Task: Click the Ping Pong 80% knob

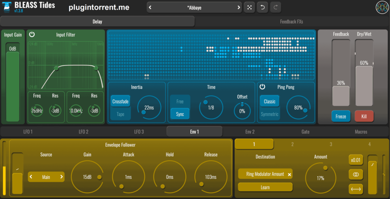Action: coord(299,108)
